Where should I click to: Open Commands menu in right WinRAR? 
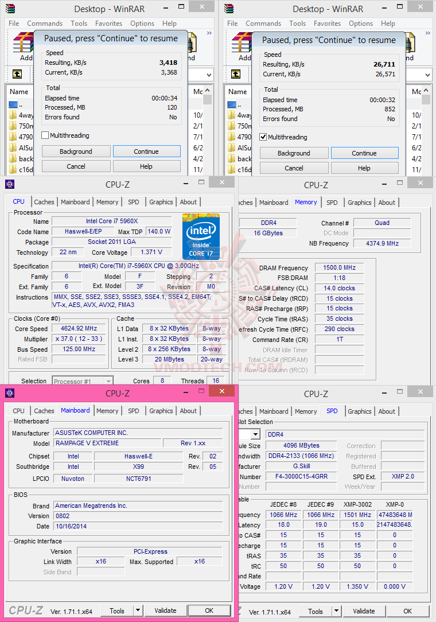tap(263, 24)
